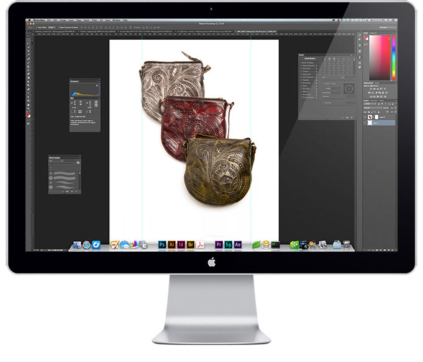Screen dimensions: 423x362
Task: Click the Brush Presets button in Brush panel
Action: coord(310,58)
